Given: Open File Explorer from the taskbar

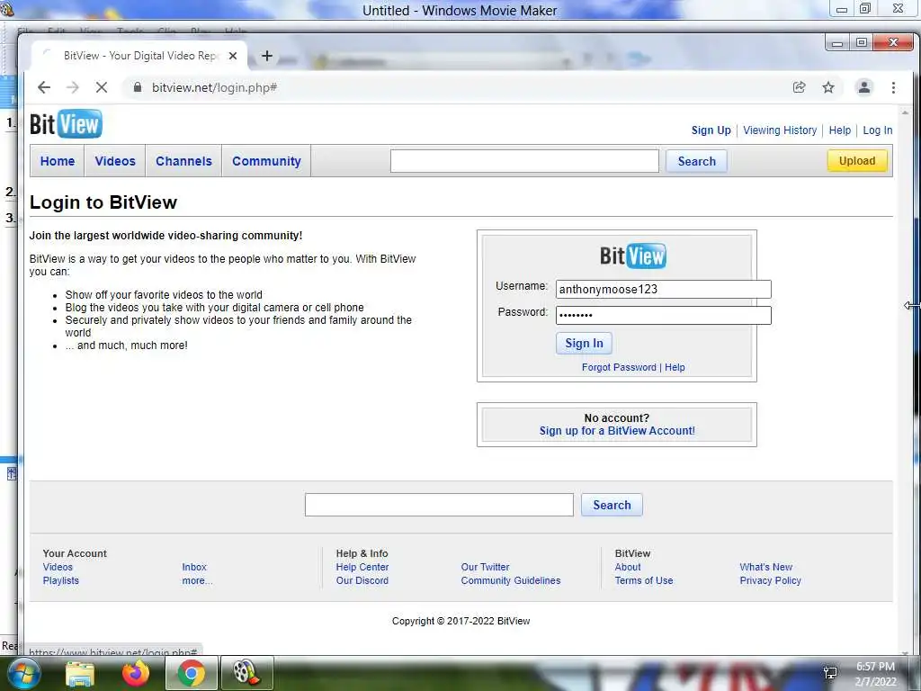Looking at the screenshot, I should [x=80, y=673].
